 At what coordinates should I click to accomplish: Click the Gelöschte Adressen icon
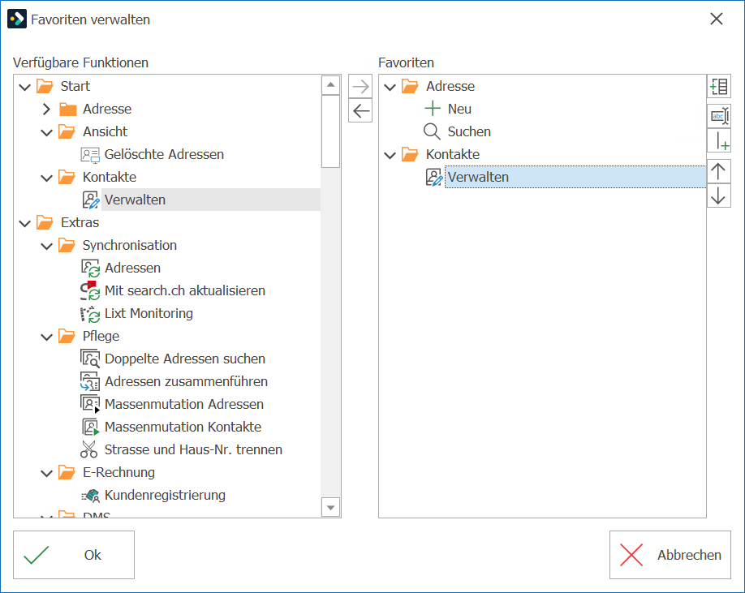click(x=90, y=155)
